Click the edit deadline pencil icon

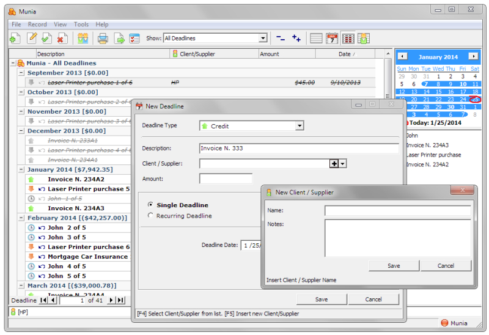[x=32, y=39]
